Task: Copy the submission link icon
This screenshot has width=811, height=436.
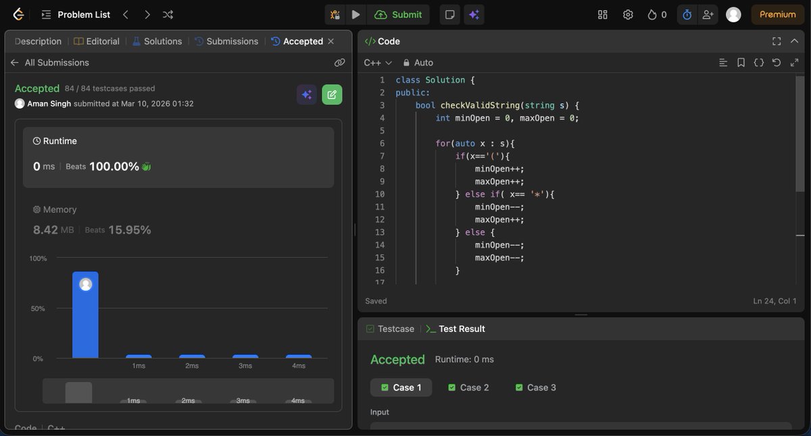Action: (339, 63)
